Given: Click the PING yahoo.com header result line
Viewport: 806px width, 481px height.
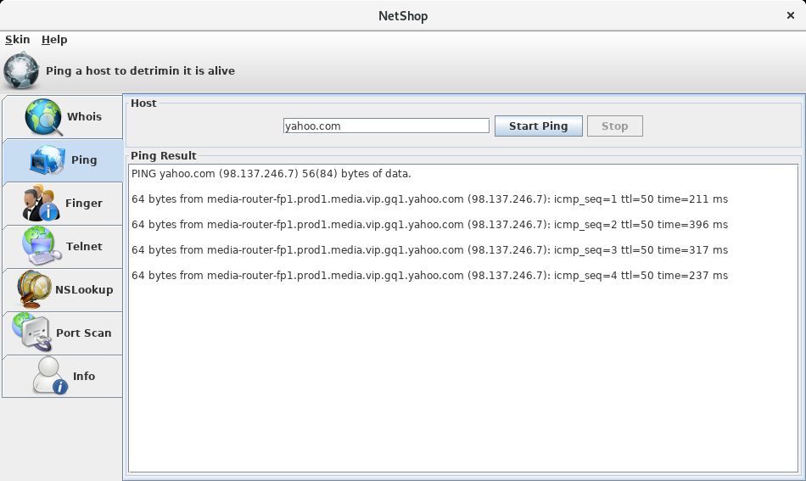Looking at the screenshot, I should pos(271,174).
